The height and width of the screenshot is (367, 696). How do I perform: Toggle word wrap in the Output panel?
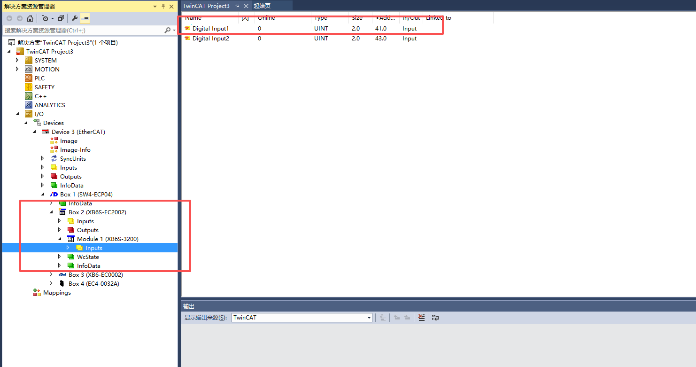[x=435, y=318]
